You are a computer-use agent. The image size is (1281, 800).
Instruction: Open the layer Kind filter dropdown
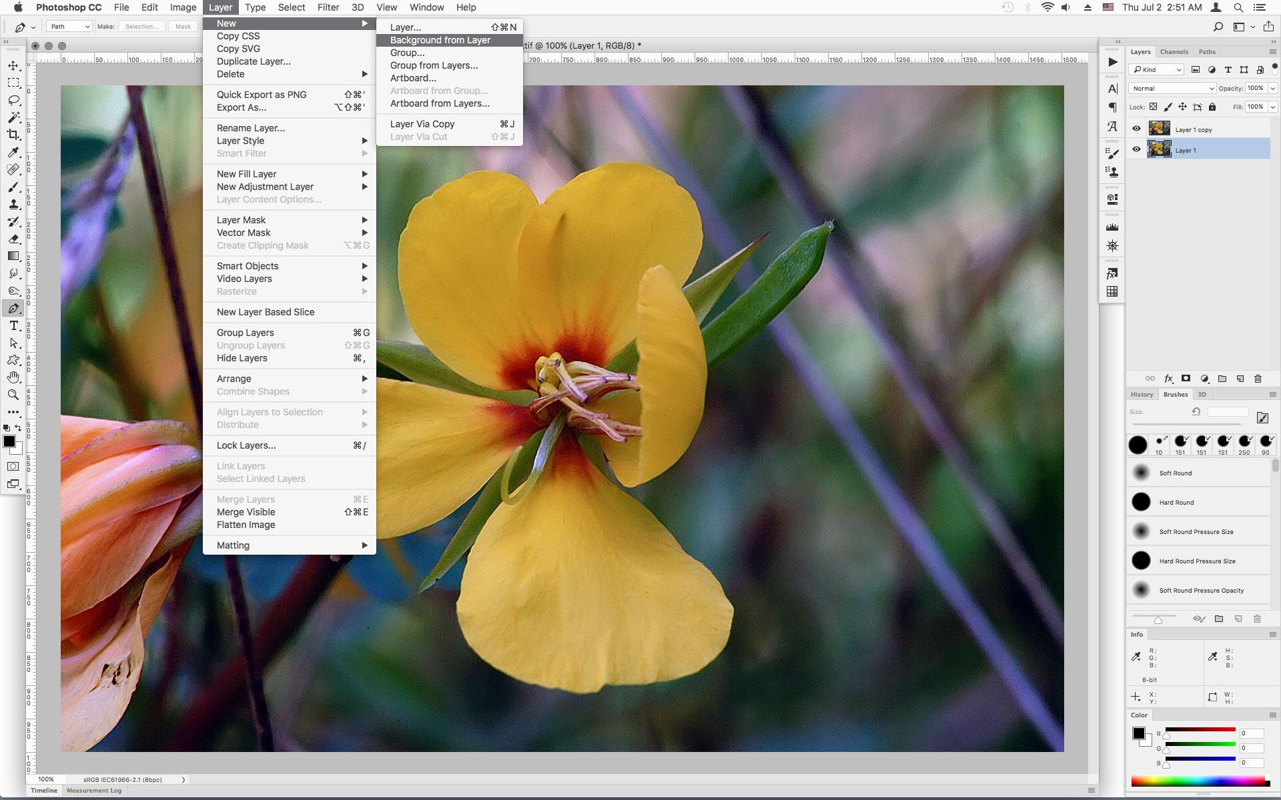pos(1158,69)
